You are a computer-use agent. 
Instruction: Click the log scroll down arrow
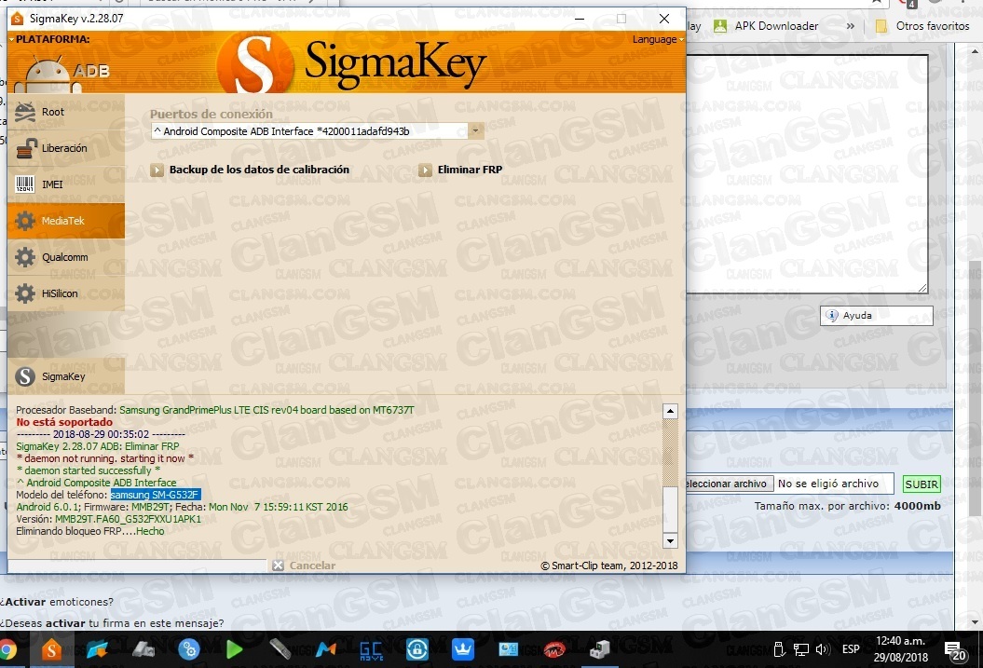coord(670,540)
